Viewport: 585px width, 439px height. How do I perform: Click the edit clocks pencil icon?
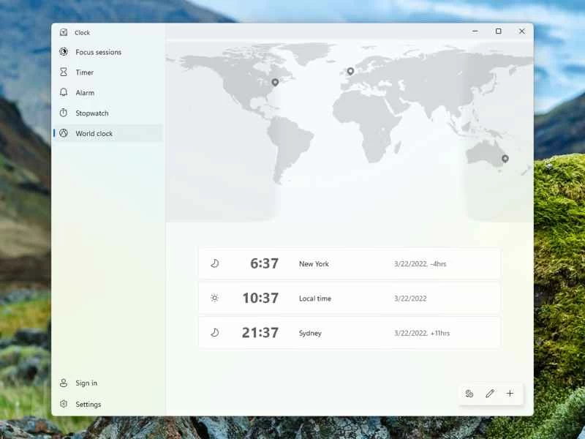490,394
